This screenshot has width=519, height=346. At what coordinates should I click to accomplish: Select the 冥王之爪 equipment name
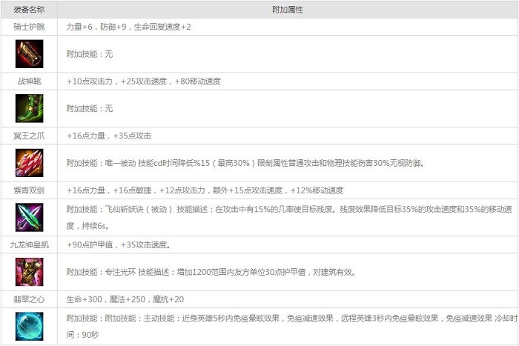click(x=29, y=136)
